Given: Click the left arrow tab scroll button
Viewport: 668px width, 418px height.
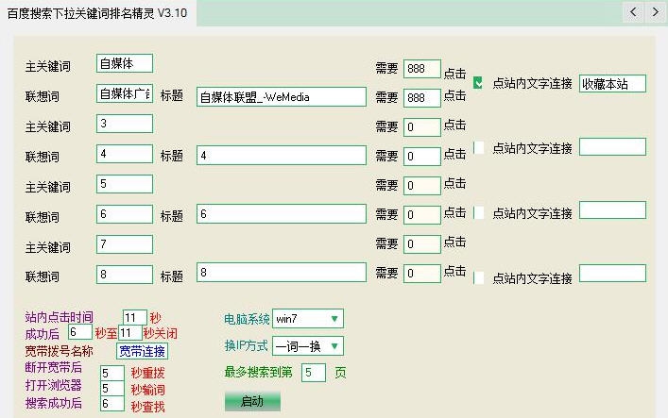Looking at the screenshot, I should coord(633,12).
